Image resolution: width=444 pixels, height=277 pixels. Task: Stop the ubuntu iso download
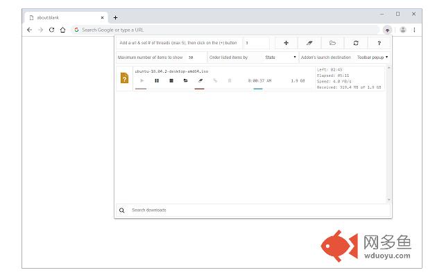coord(171,80)
